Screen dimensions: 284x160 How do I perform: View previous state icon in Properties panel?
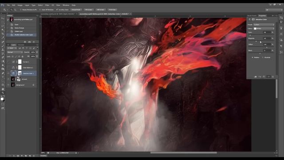click(x=260, y=77)
